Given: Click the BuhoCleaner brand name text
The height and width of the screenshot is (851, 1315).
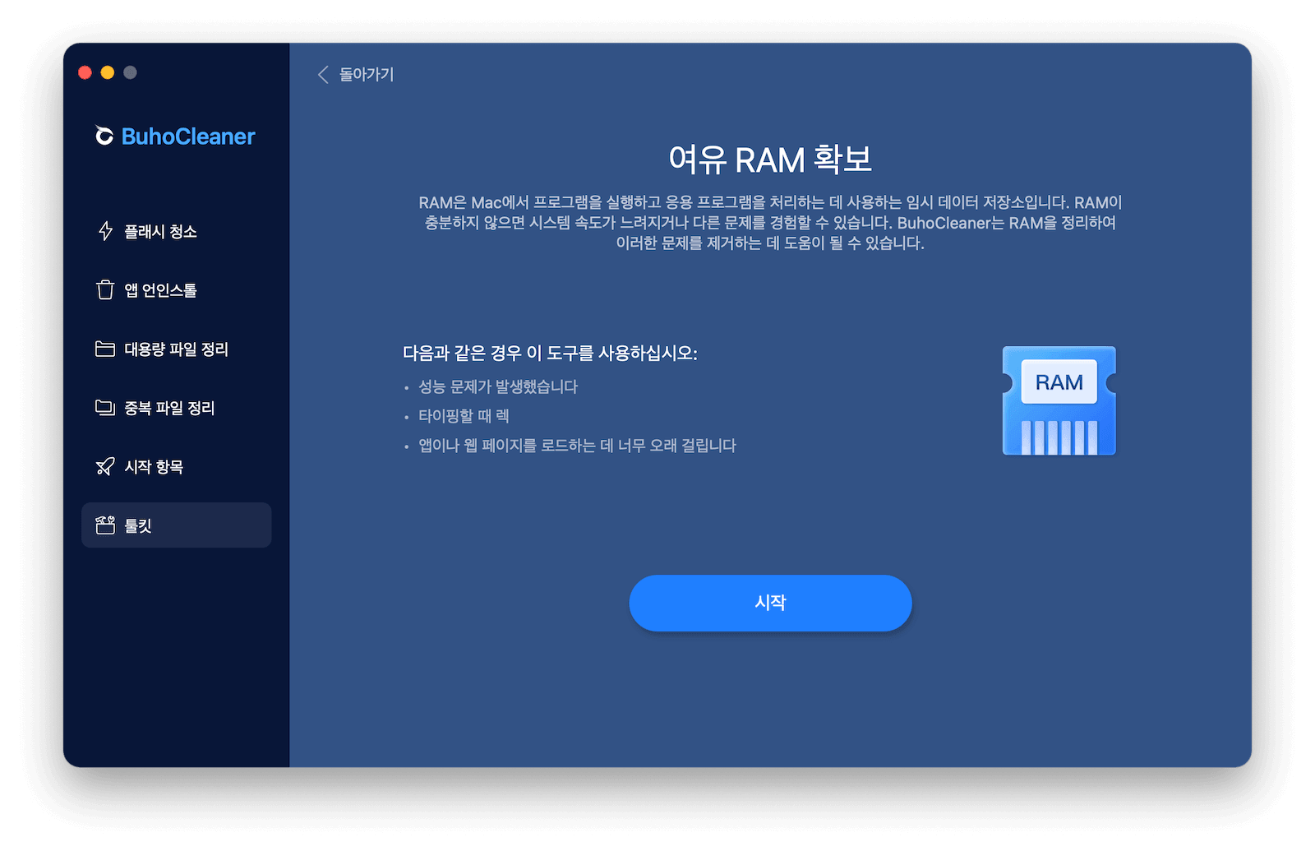Looking at the screenshot, I should (x=188, y=136).
